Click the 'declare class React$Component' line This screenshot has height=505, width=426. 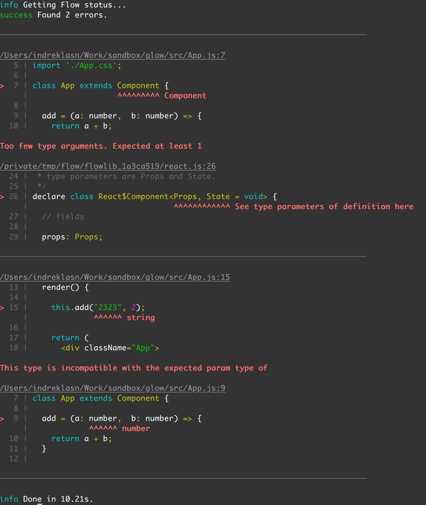click(x=155, y=196)
